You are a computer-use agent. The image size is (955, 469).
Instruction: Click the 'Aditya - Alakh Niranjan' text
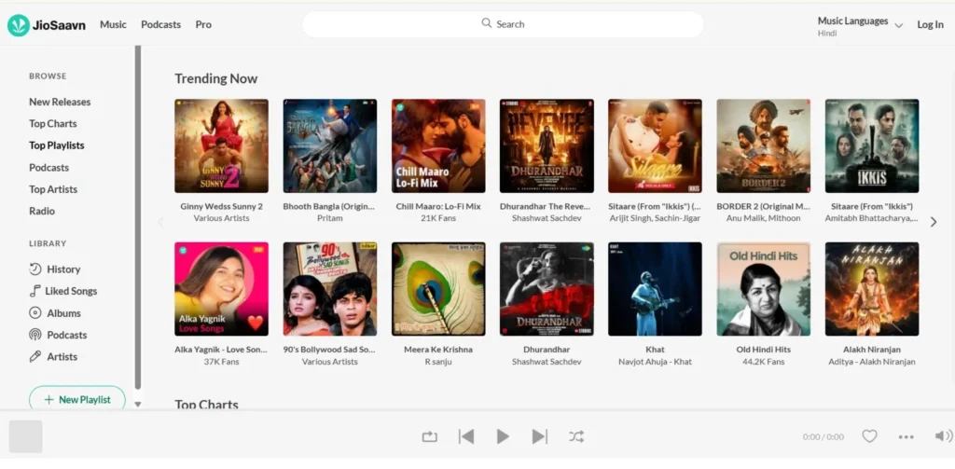[872, 362]
